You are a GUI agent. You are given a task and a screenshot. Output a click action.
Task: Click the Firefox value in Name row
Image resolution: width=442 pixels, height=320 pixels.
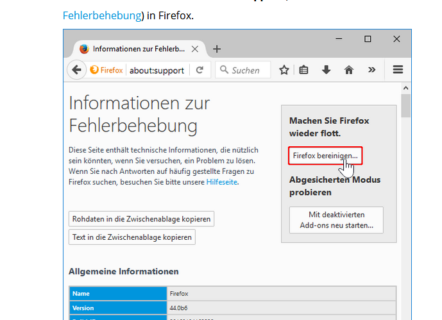click(179, 294)
